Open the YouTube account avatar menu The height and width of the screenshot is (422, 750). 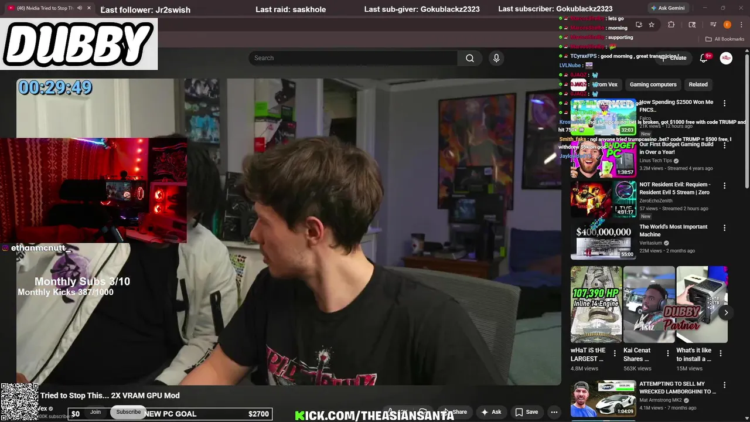[x=726, y=58]
